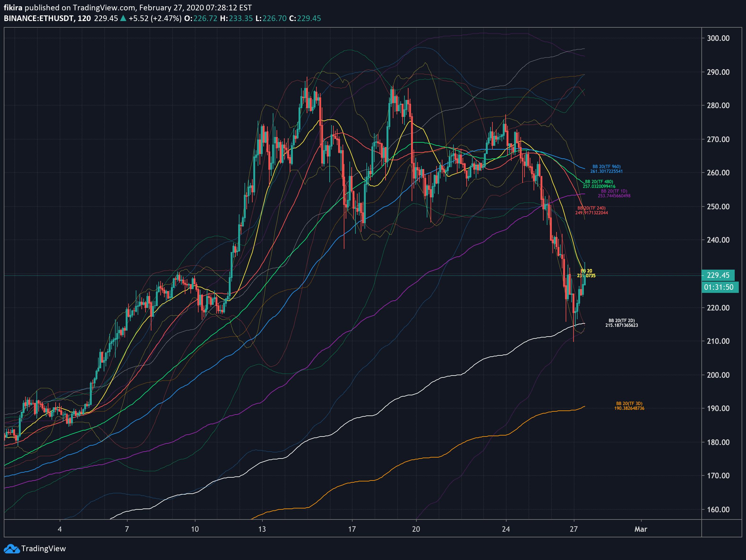Click the TradingView cloud logo icon
The height and width of the screenshot is (560, 746).
tap(12, 549)
